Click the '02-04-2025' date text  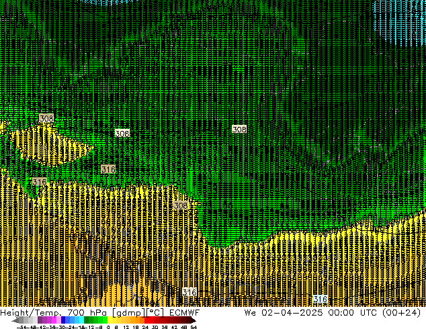click(x=292, y=312)
